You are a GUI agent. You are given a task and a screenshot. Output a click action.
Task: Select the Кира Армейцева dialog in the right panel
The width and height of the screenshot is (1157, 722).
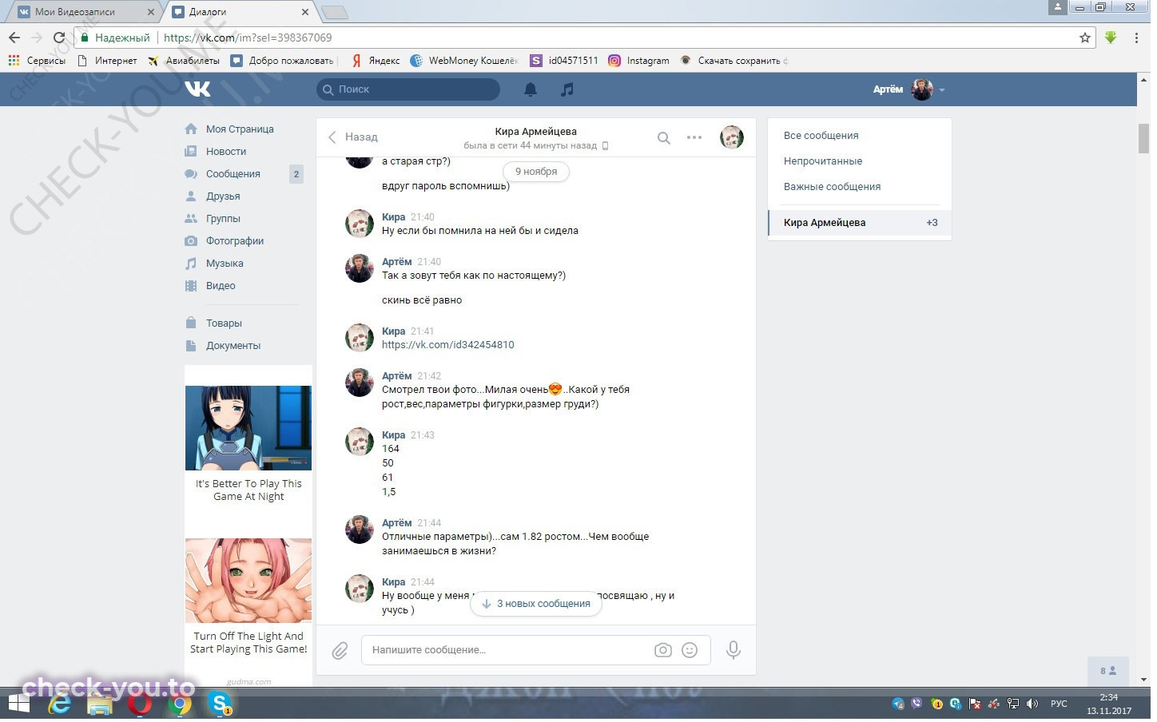click(859, 223)
